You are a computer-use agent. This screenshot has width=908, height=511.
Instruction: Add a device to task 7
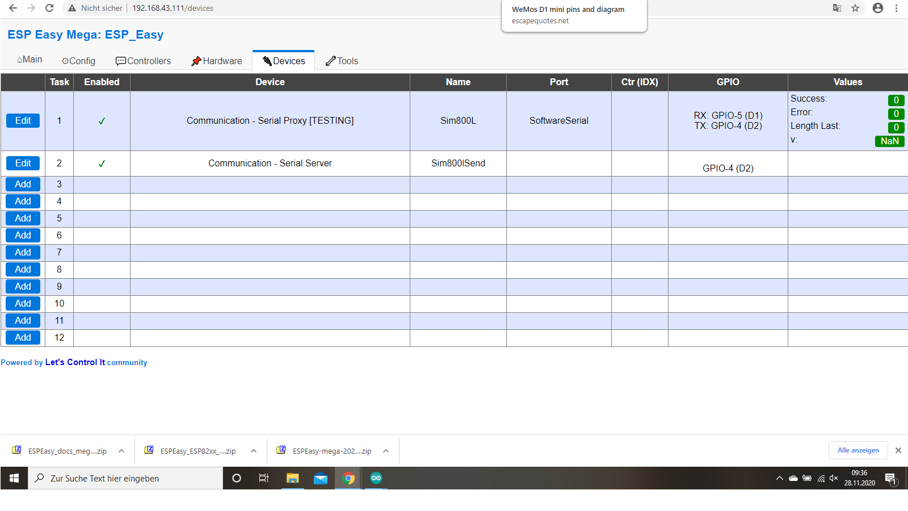pos(23,252)
